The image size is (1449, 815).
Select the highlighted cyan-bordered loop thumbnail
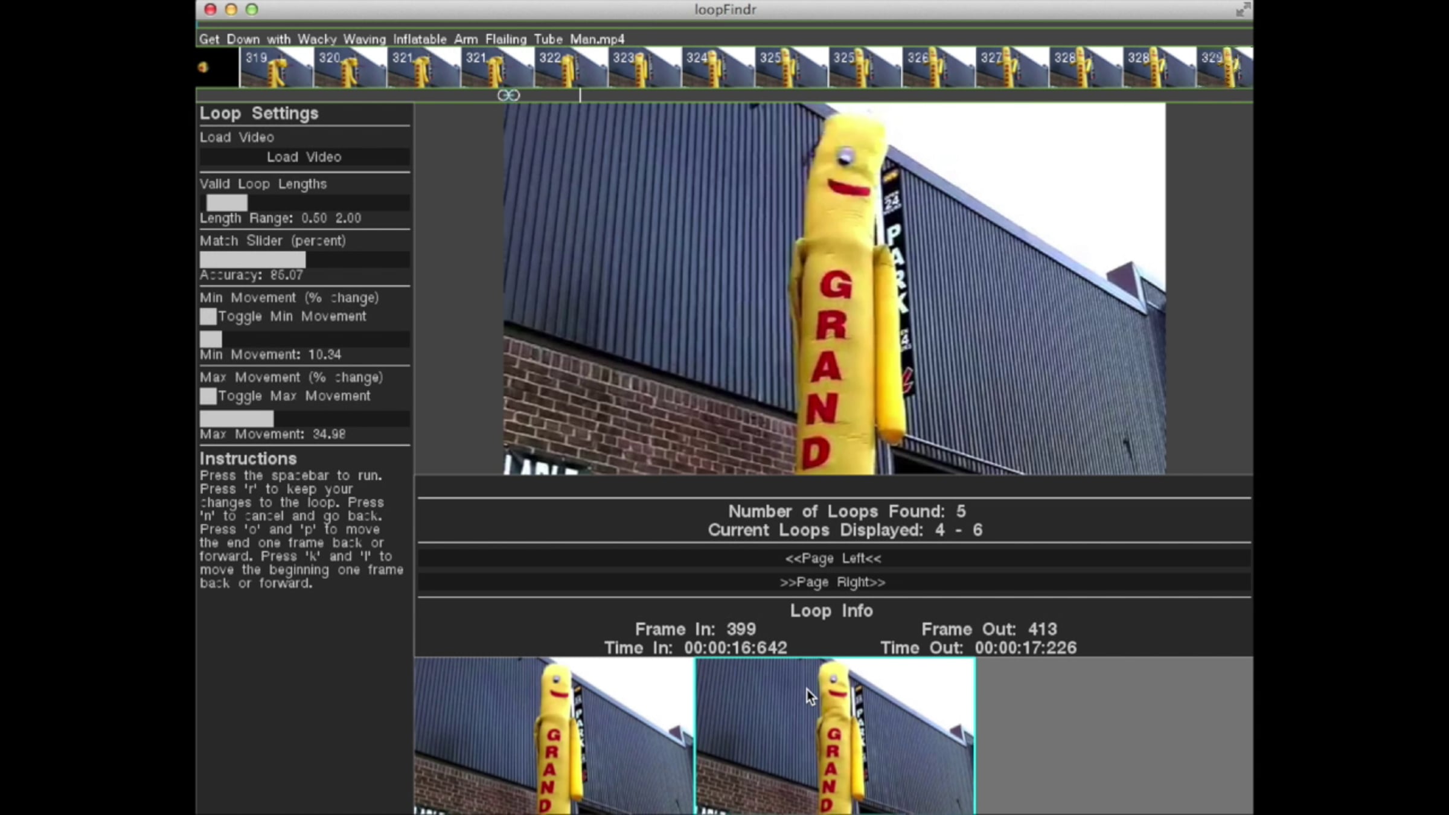coord(836,736)
